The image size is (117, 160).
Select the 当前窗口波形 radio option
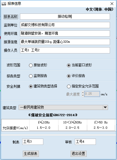tap(69, 65)
